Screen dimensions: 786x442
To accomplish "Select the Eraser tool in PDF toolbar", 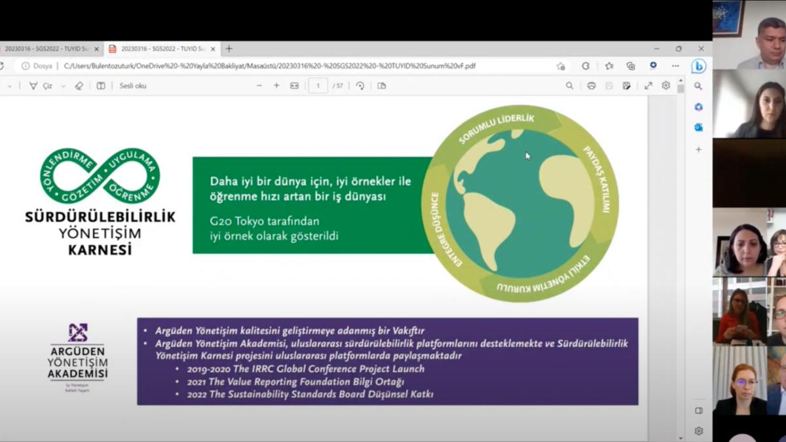I will pyautogui.click(x=79, y=86).
